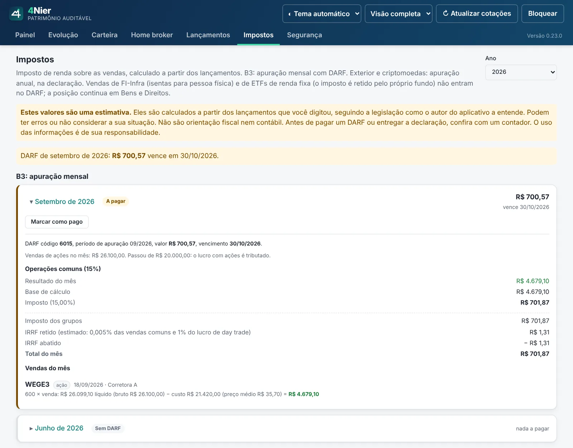This screenshot has width=573, height=448.
Task: Click the Bloquear button
Action: (543, 14)
